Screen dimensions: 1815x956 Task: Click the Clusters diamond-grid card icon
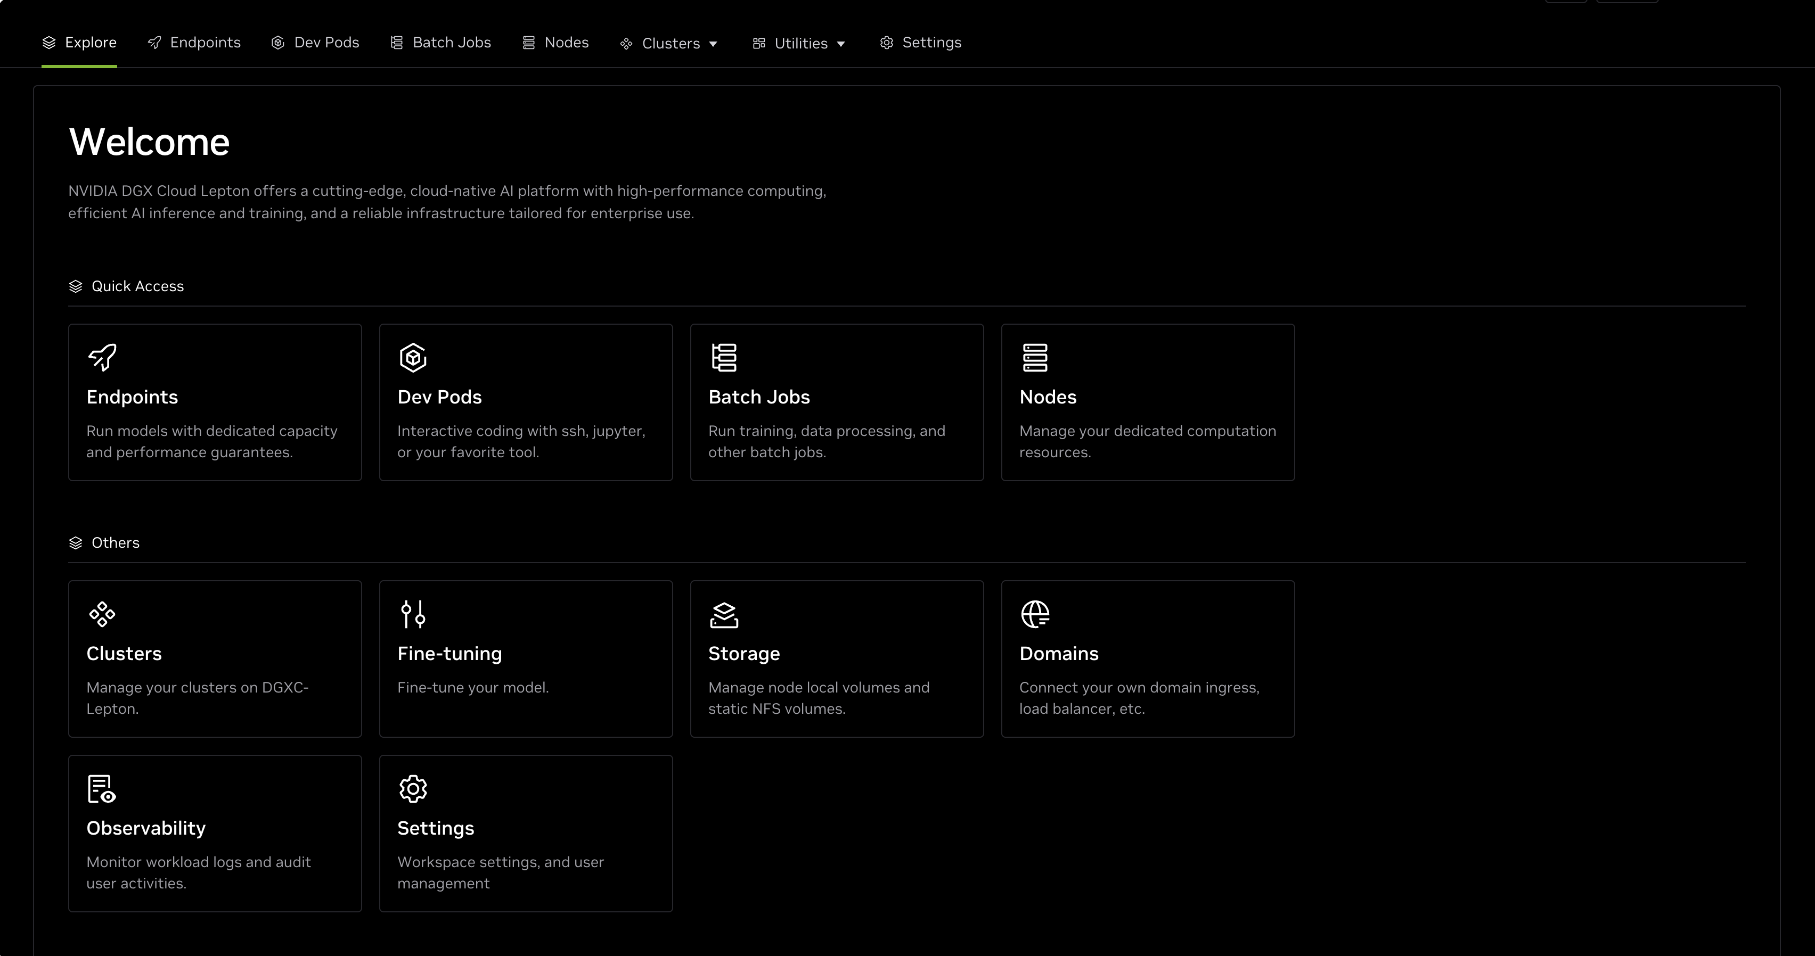coord(102,614)
